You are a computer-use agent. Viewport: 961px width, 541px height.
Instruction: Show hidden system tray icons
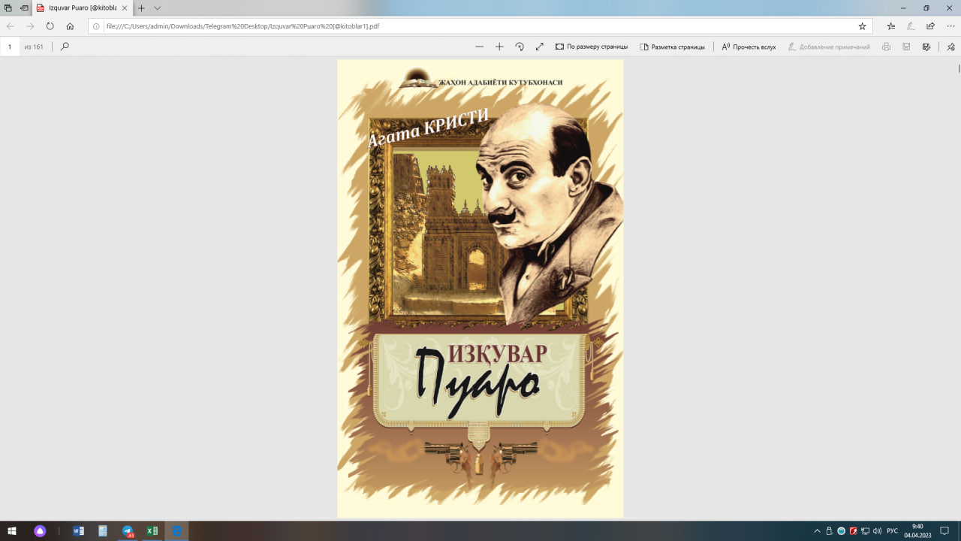[x=817, y=531]
